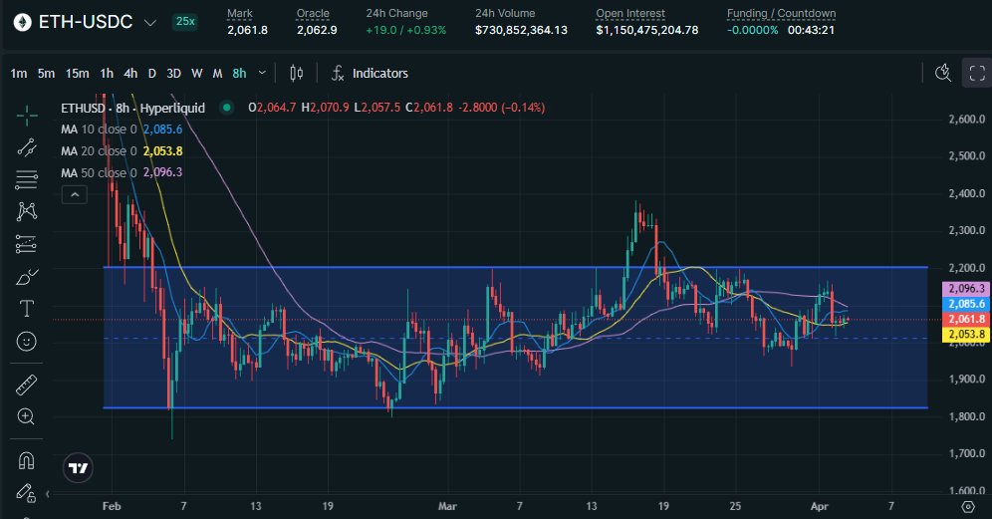Screen dimensions: 992x519
Task: Switch to the 1m timeframe
Action: [x=19, y=74]
